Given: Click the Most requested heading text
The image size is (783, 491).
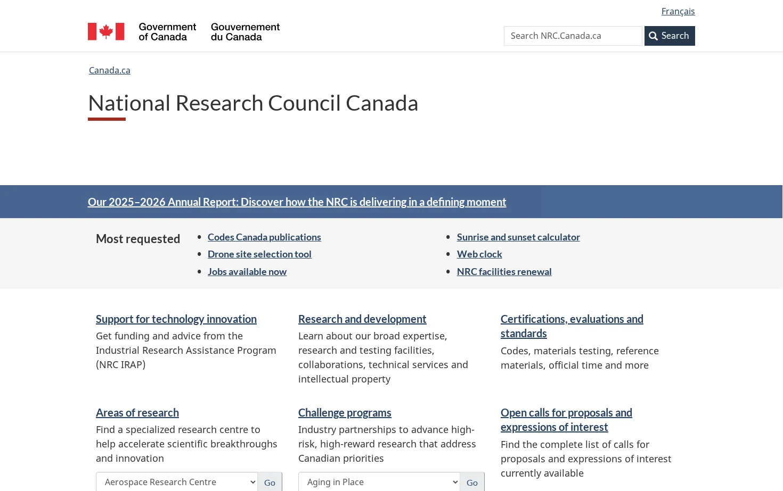Looking at the screenshot, I should (x=138, y=239).
